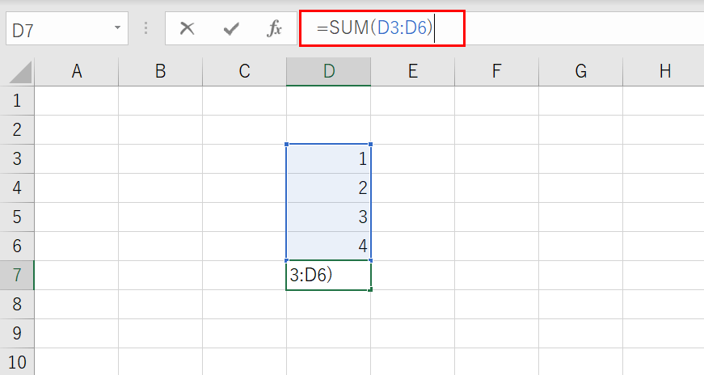
Task: Select row 10 header
Action: point(17,361)
